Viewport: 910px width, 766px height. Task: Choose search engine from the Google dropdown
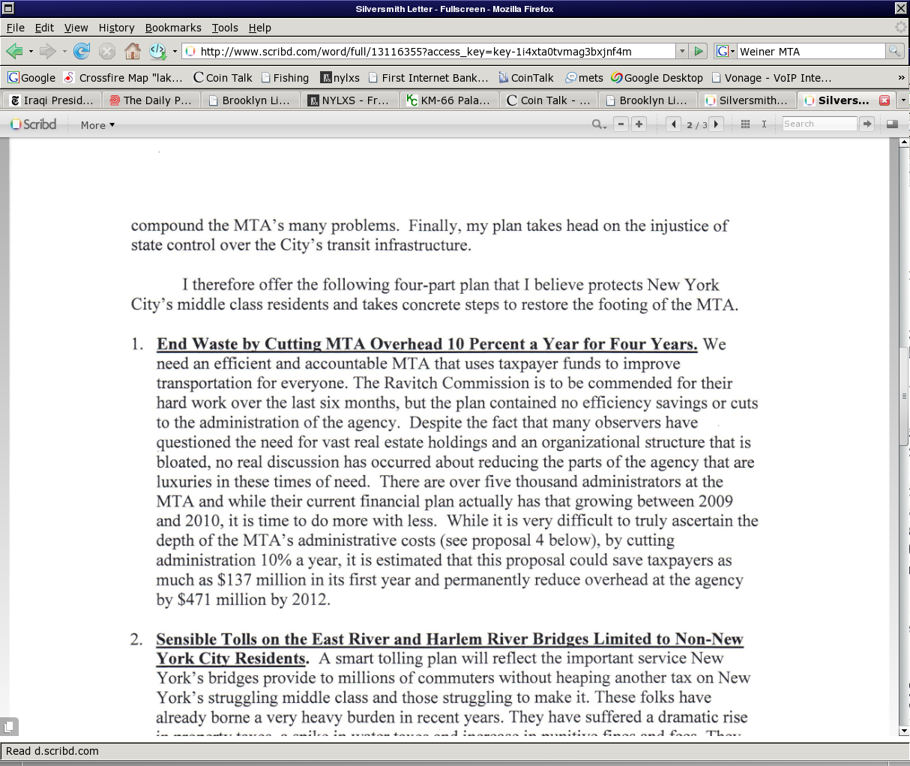coord(726,51)
